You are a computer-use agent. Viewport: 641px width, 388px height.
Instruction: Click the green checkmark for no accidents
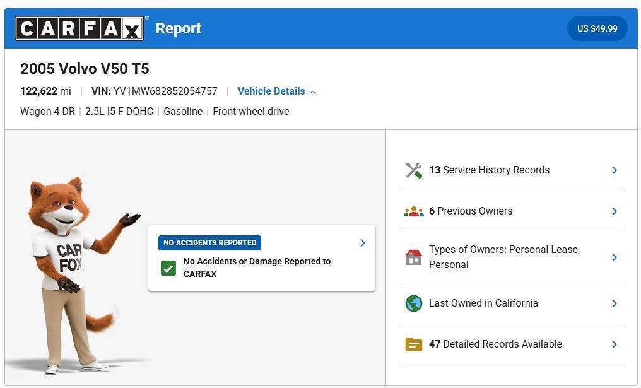click(x=168, y=268)
